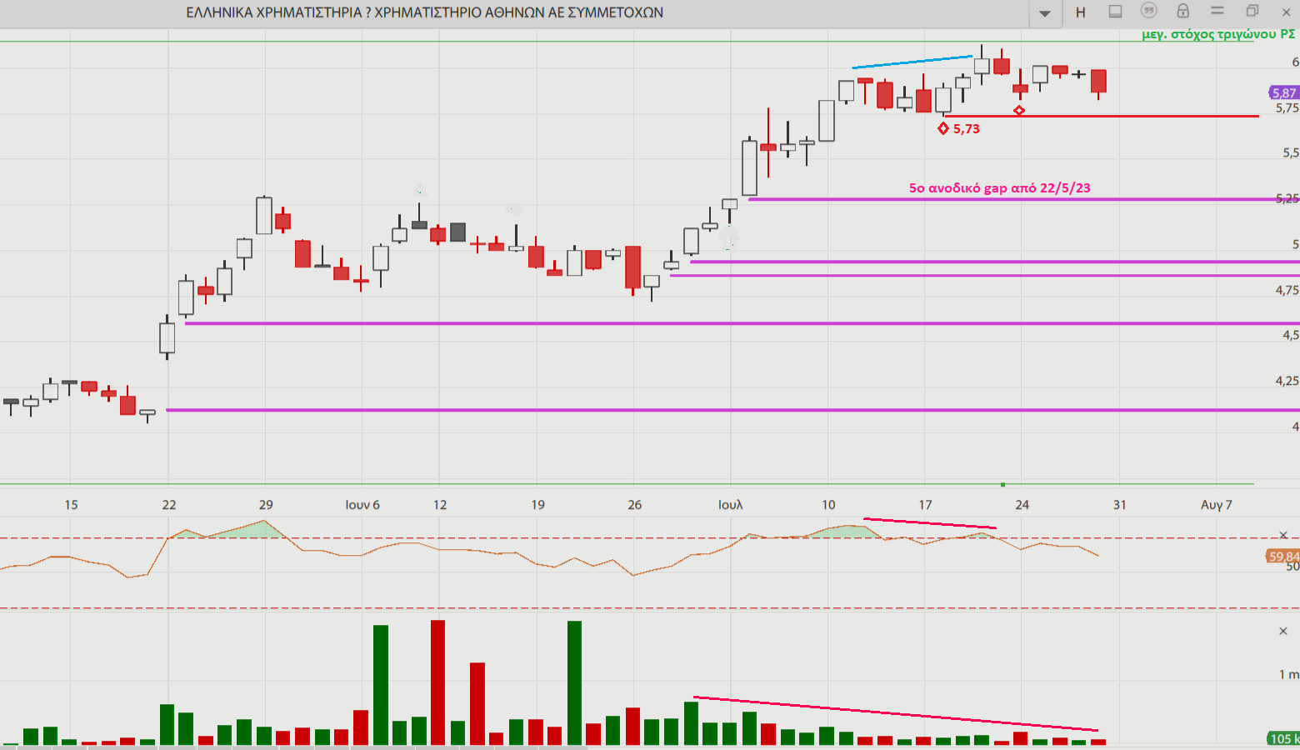This screenshot has width=1300, height=750.
Task: Click the purple 5,87 last price label
Action: [1283, 92]
